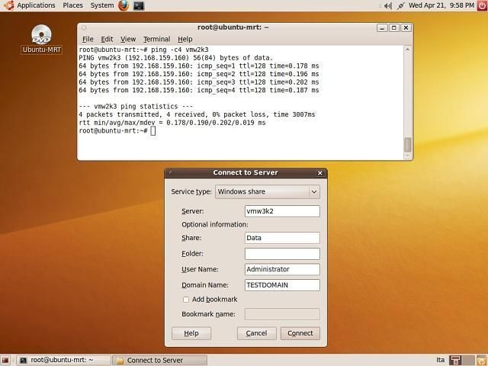Expand the Service type dropdown
The image size is (488, 366).
click(x=267, y=192)
